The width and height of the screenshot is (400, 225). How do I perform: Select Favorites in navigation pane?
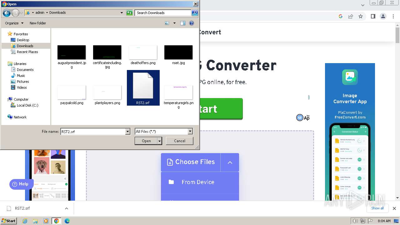[x=21, y=34]
